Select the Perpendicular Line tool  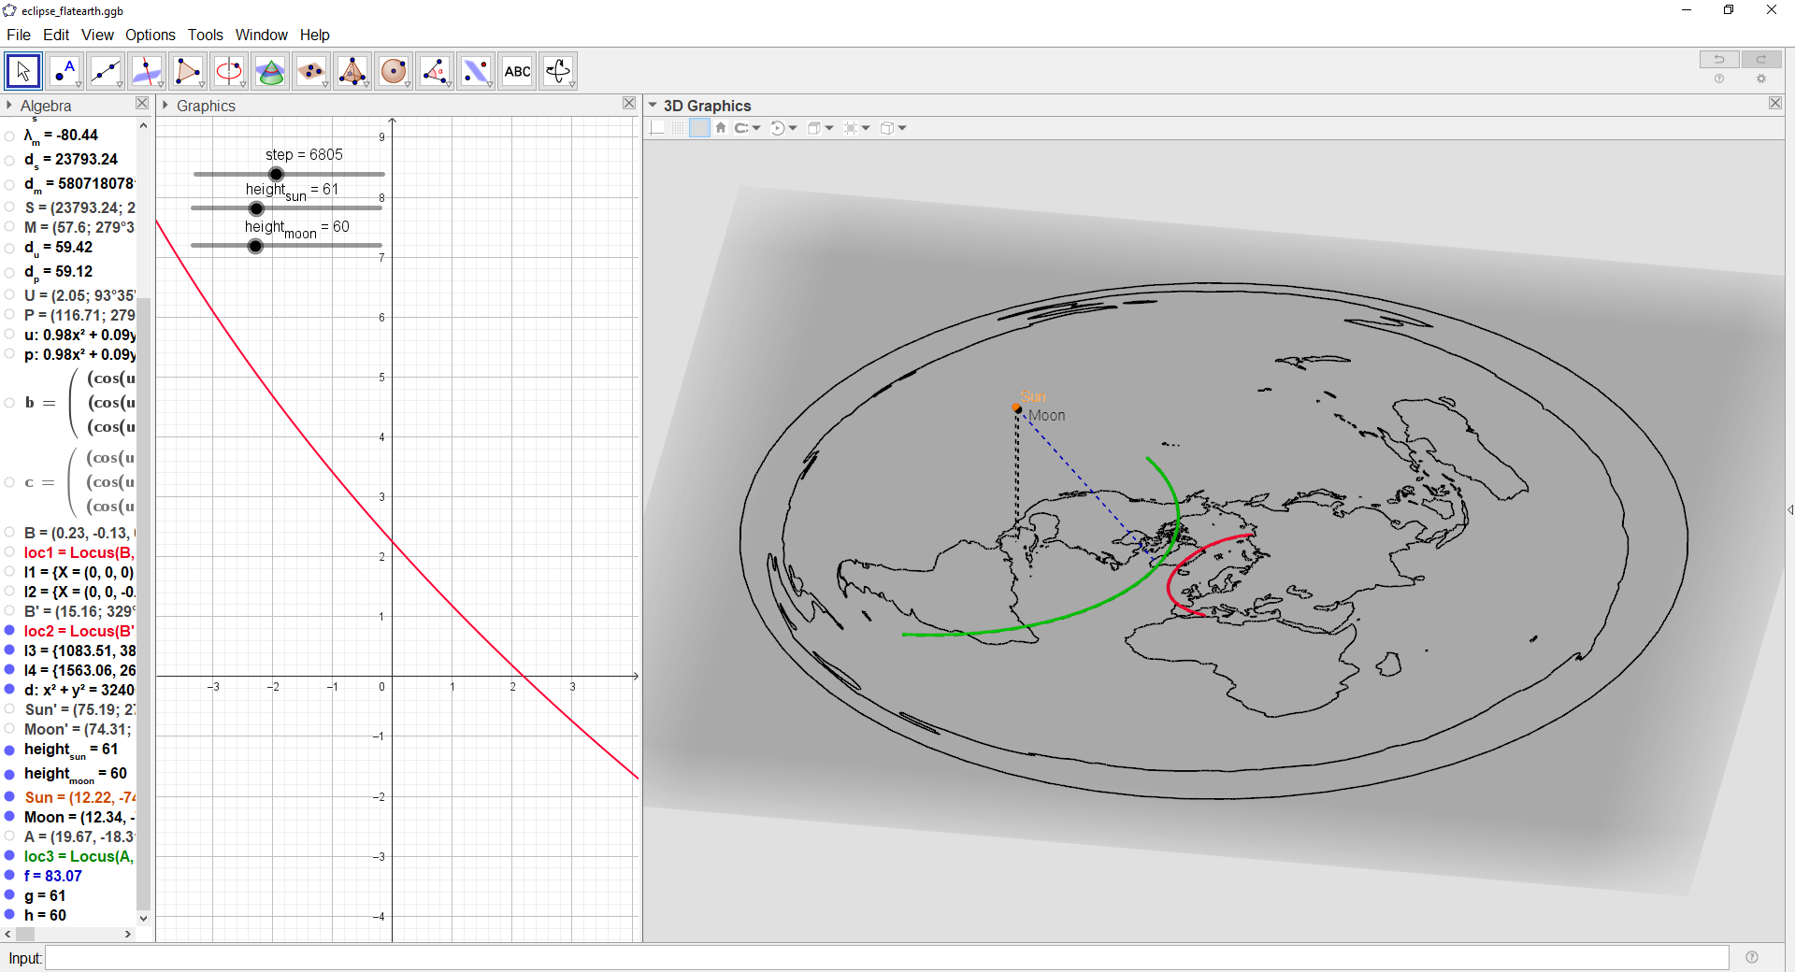tap(147, 71)
